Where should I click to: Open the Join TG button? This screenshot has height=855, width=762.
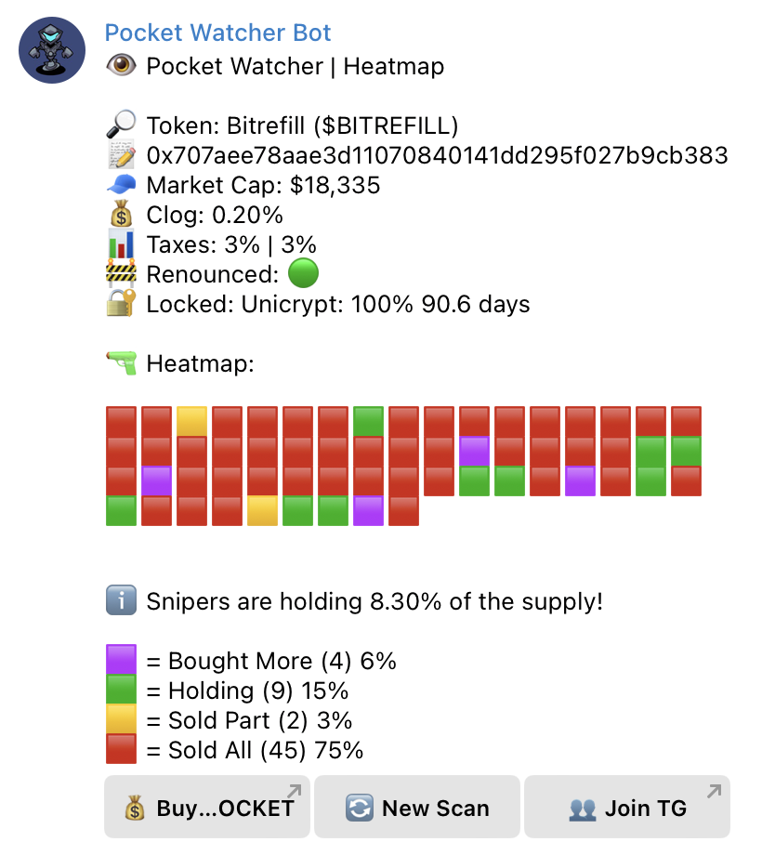pyautogui.click(x=627, y=807)
